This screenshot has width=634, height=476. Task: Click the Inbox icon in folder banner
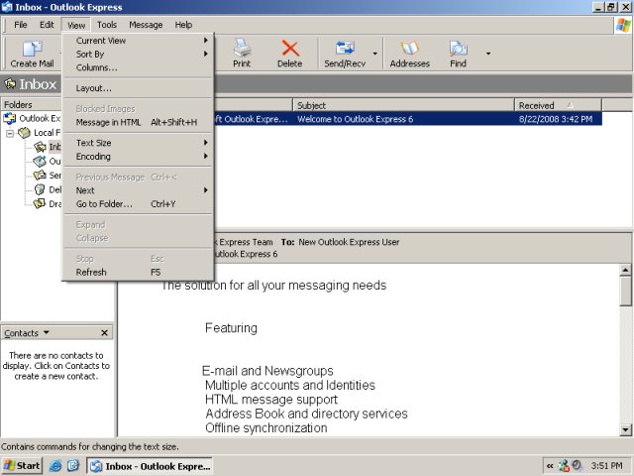10,83
